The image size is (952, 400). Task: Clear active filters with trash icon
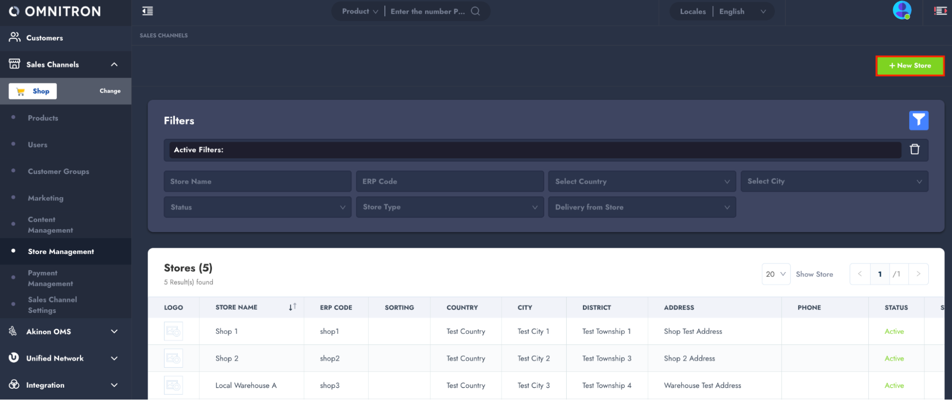click(x=914, y=149)
